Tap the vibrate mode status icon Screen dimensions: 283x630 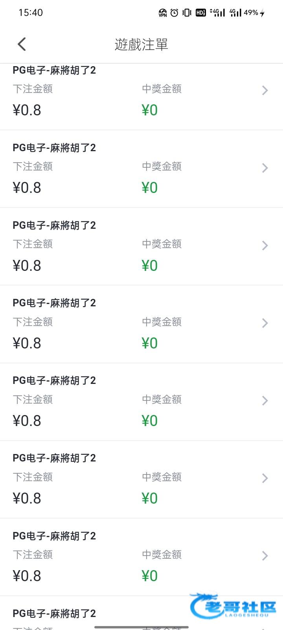(x=187, y=13)
